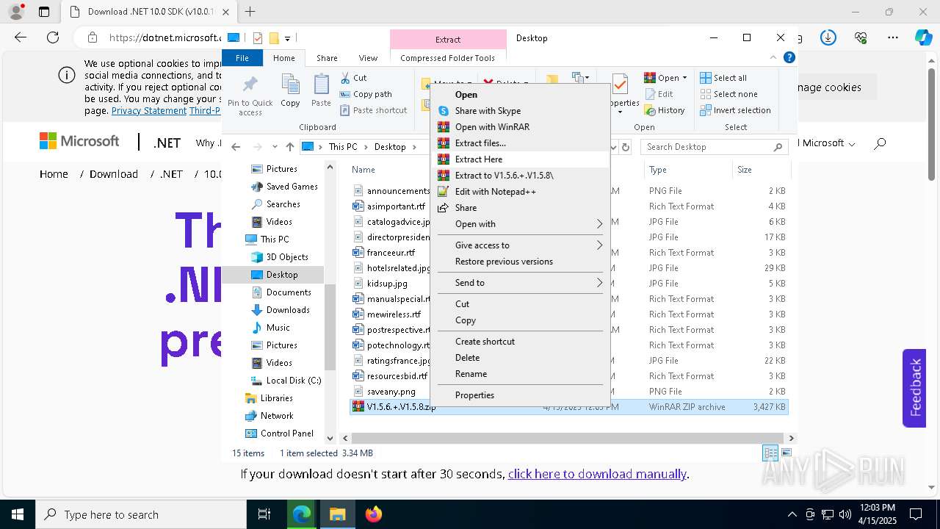Open recent locations dropdown arrow

coord(275,147)
